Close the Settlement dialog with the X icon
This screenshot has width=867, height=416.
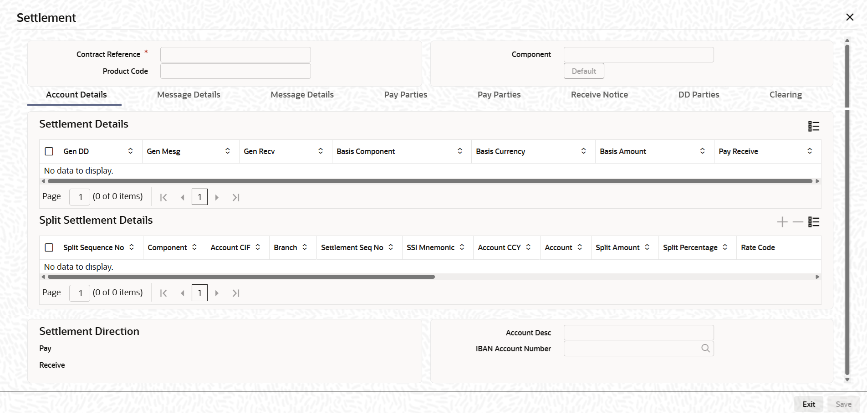tap(850, 17)
